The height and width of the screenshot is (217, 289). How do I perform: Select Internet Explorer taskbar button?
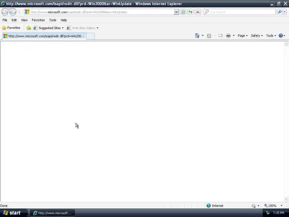point(52,213)
